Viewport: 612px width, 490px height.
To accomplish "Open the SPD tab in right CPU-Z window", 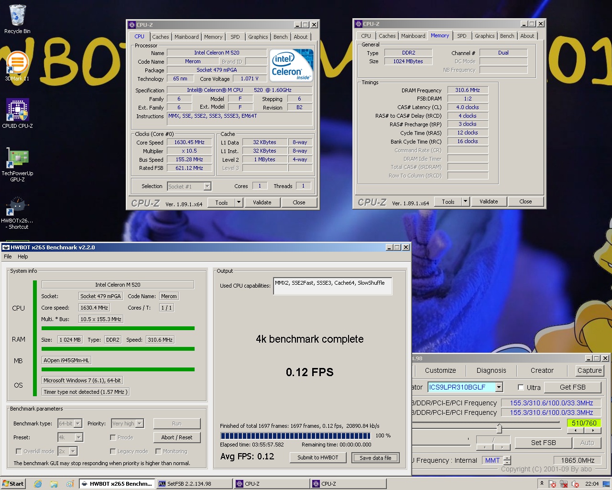I will (x=462, y=36).
